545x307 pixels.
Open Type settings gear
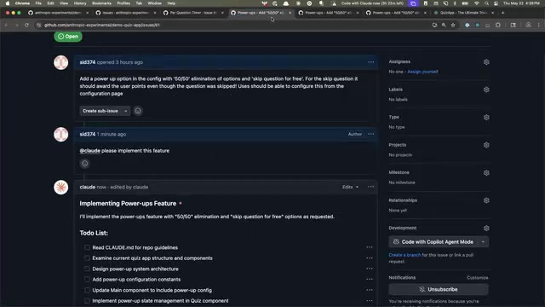[x=486, y=118]
